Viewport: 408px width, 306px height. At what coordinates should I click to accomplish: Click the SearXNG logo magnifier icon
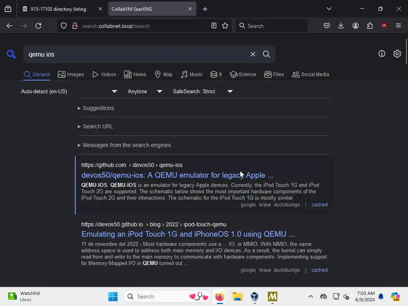[x=11, y=54]
